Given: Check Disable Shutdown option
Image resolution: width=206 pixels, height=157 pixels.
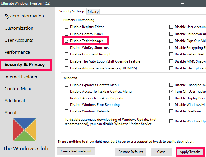Looking at the screenshot, I should 171,34.
